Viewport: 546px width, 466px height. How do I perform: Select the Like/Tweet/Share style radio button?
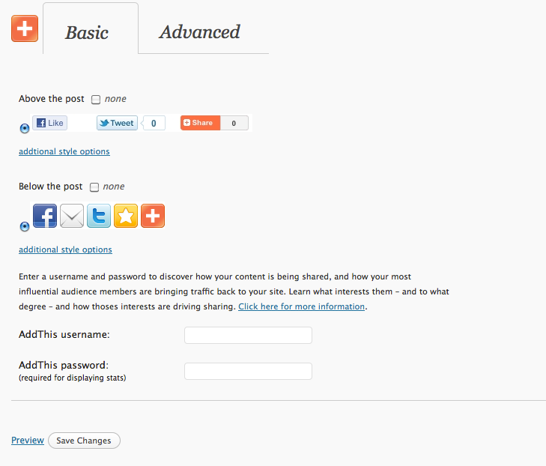pyautogui.click(x=25, y=129)
